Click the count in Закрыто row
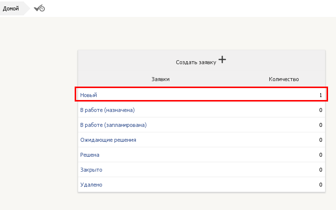This screenshot has width=336, height=210. point(321,170)
